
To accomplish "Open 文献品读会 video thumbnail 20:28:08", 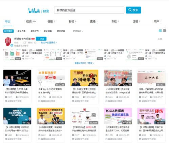I will (x=84, y=116).
